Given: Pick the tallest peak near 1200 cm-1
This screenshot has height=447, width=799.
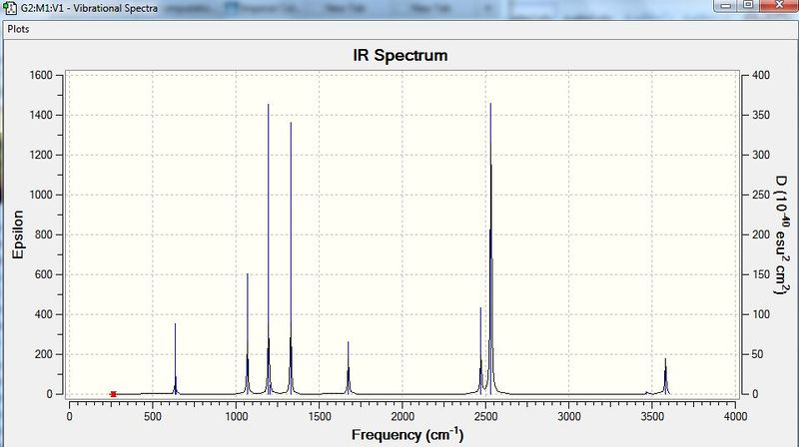Looking at the screenshot, I should pyautogui.click(x=269, y=249).
